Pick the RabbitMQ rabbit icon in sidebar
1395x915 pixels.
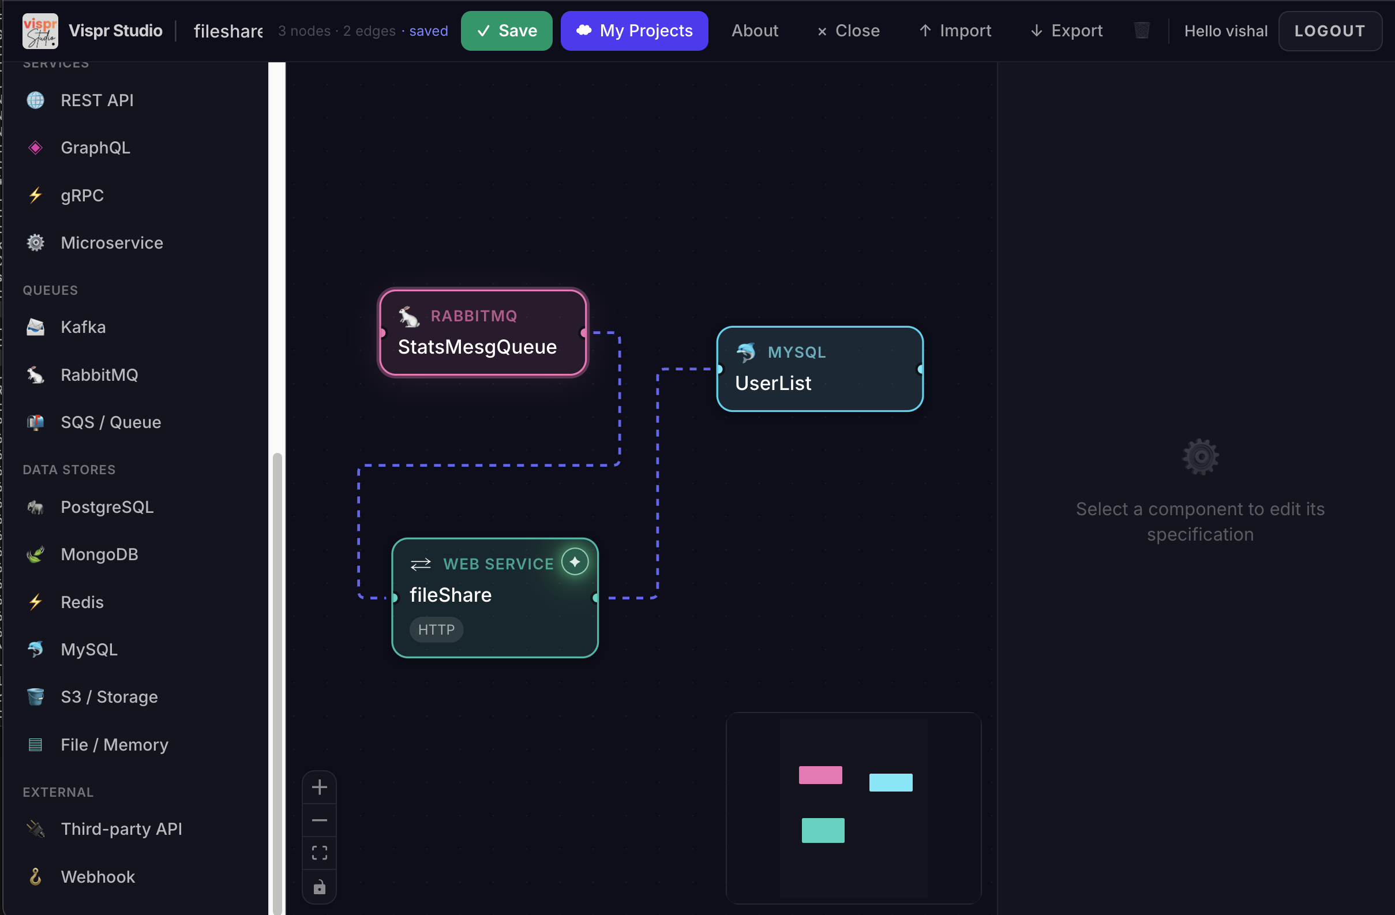(36, 374)
